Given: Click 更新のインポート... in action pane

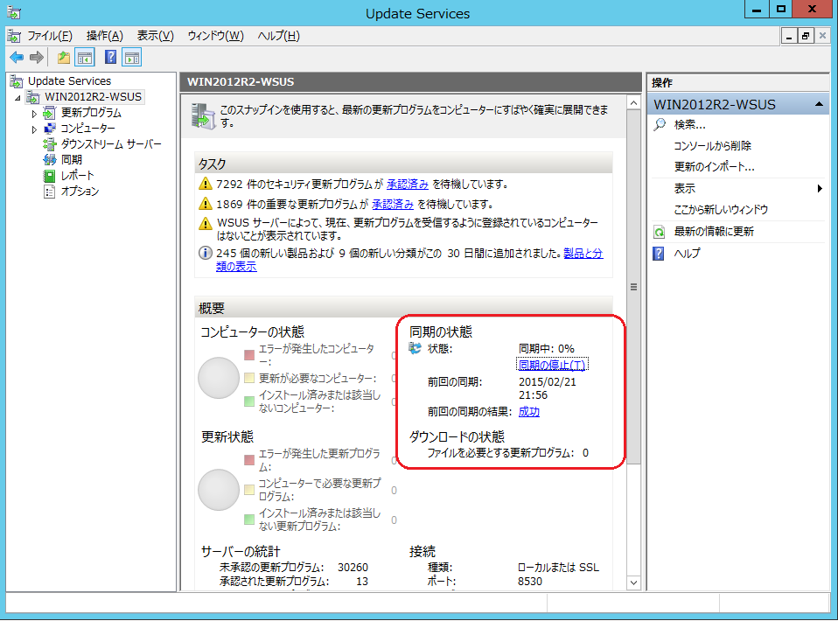Looking at the screenshot, I should tap(714, 167).
